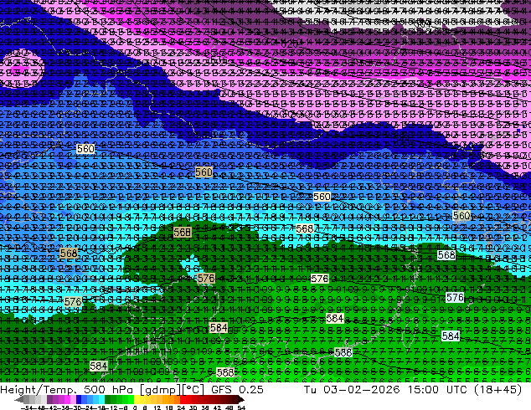The height and width of the screenshot is (410, 531).
Task: Click the gray left arrow end of the color scale
Action: (19, 400)
